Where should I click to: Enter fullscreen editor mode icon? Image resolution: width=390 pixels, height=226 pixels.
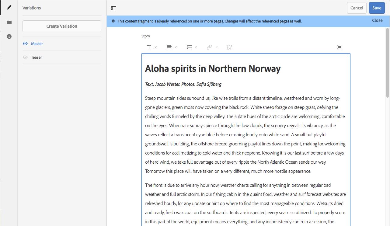pos(340,47)
